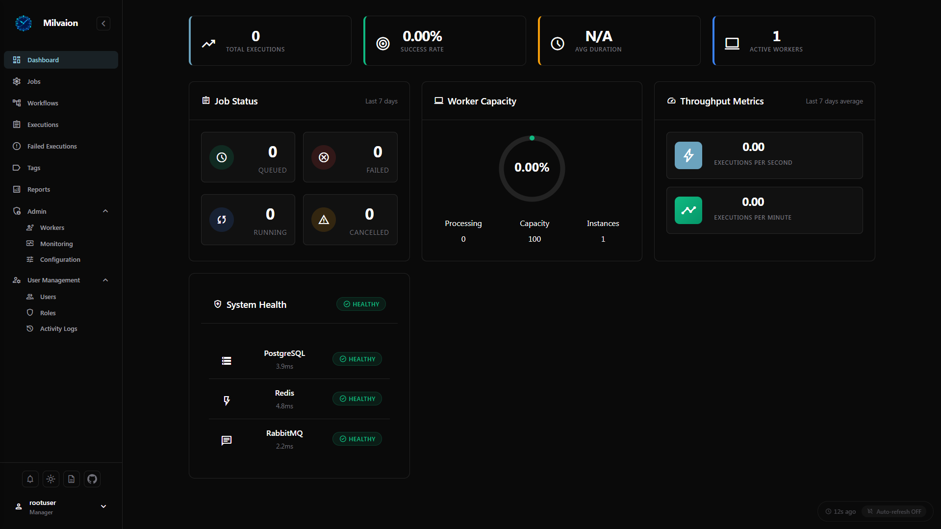Collapse the User Management section chevron

point(105,280)
